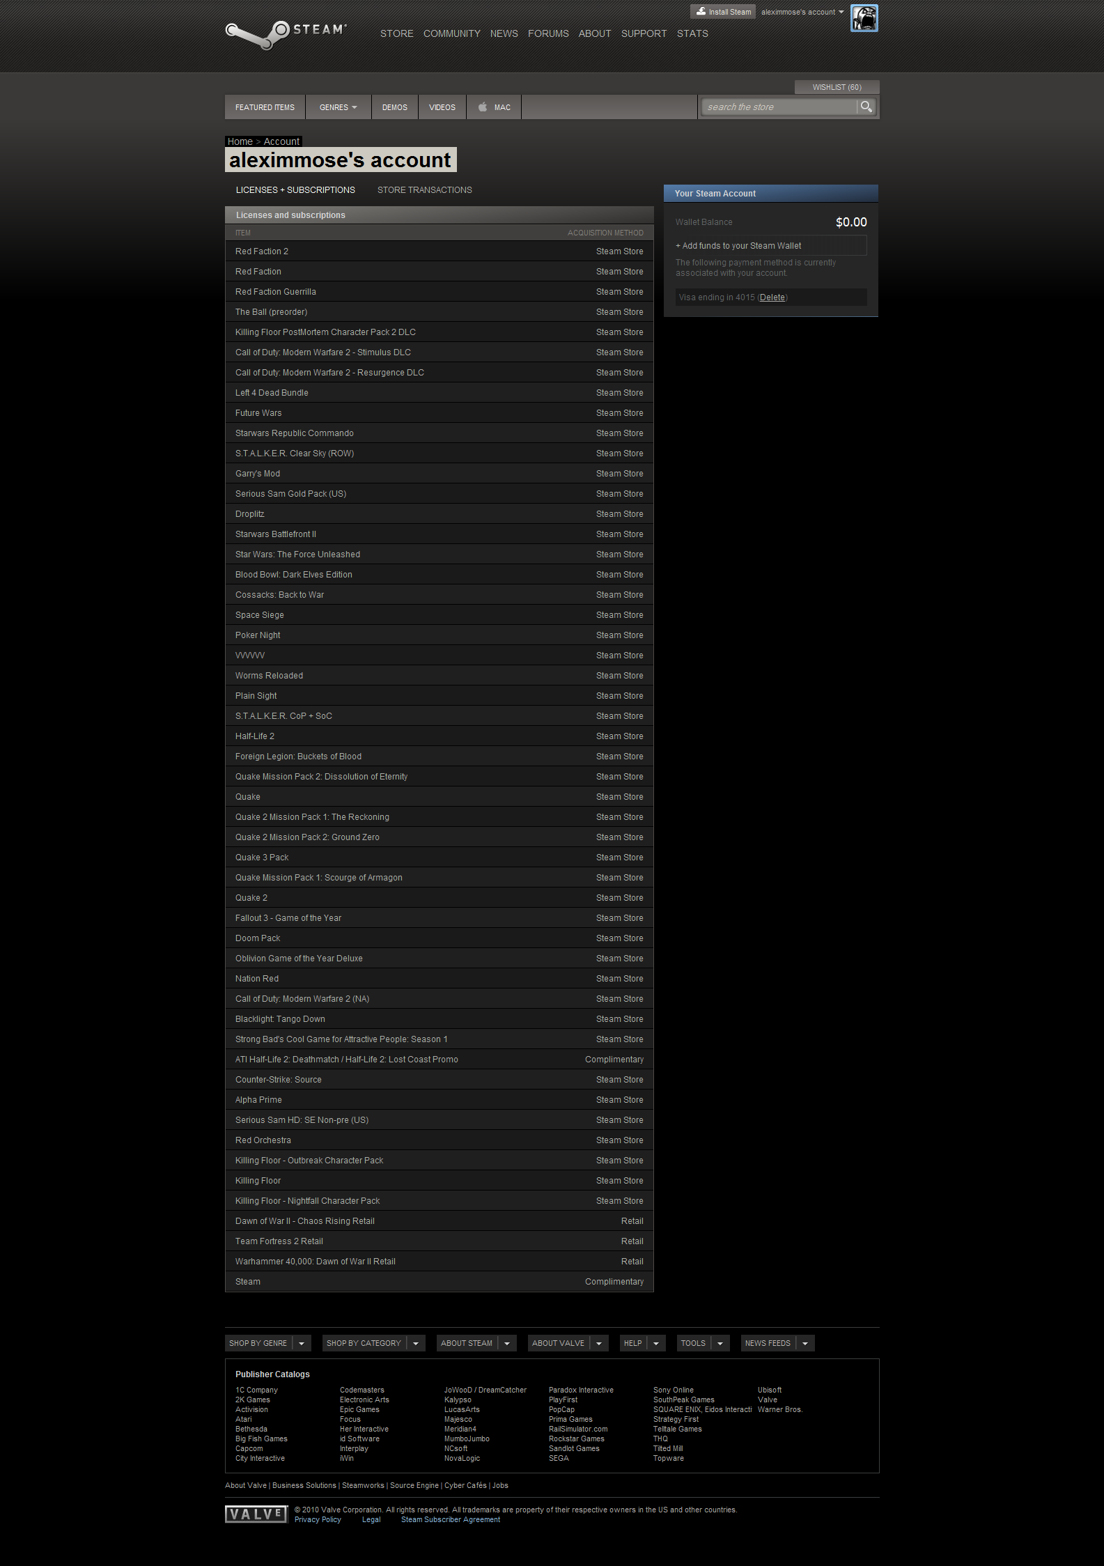Click the Install Steam button
This screenshot has width=1104, height=1566.
[x=723, y=12]
